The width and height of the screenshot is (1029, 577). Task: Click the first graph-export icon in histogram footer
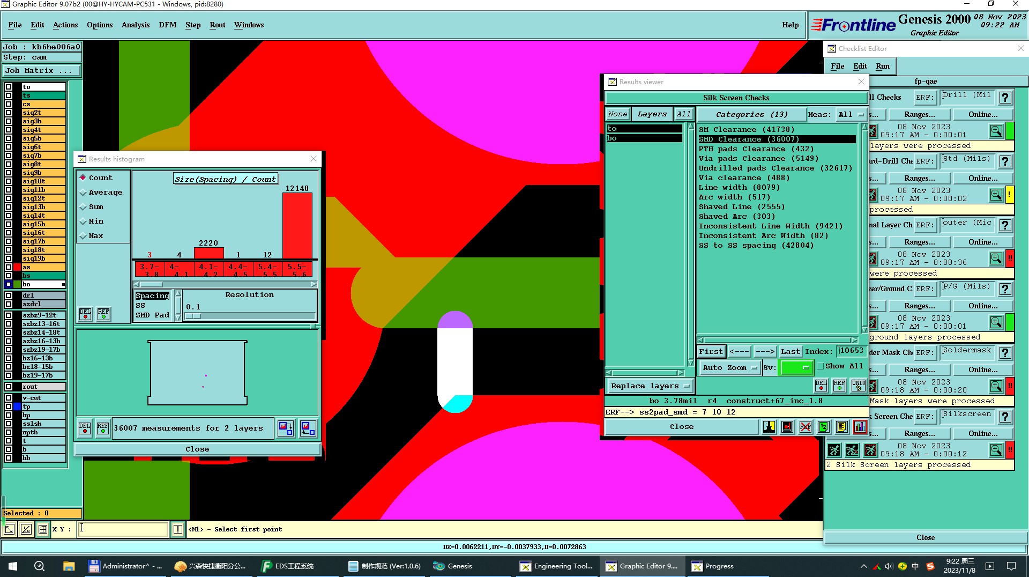tap(286, 428)
